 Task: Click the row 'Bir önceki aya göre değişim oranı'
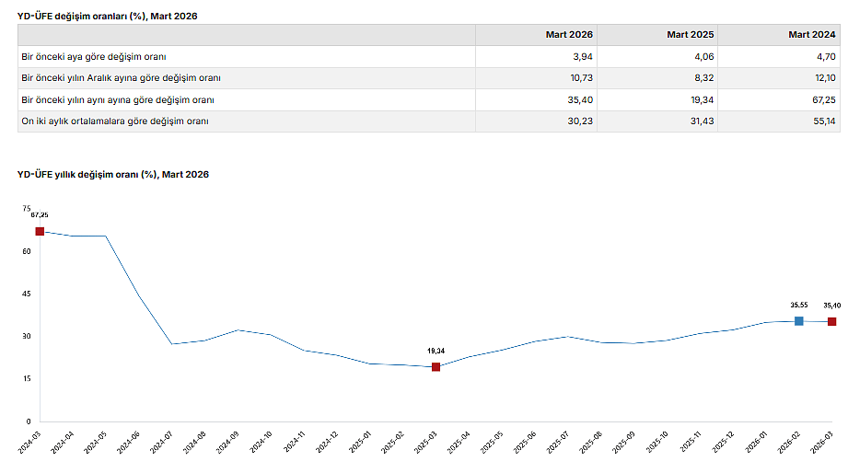coord(94,57)
